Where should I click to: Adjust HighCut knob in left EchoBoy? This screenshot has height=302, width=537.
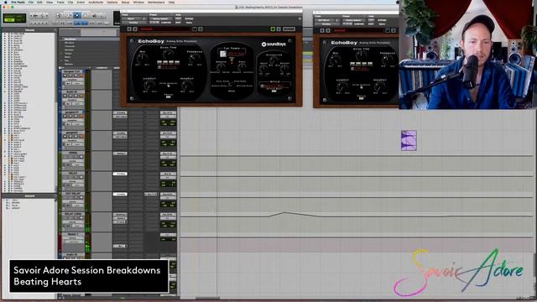pos(186,86)
